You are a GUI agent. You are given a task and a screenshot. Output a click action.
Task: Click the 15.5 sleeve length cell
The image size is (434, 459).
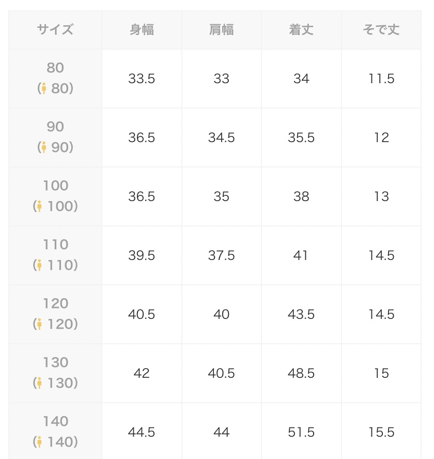point(381,431)
